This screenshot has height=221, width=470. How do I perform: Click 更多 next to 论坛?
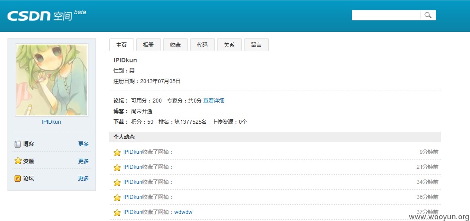point(83,179)
